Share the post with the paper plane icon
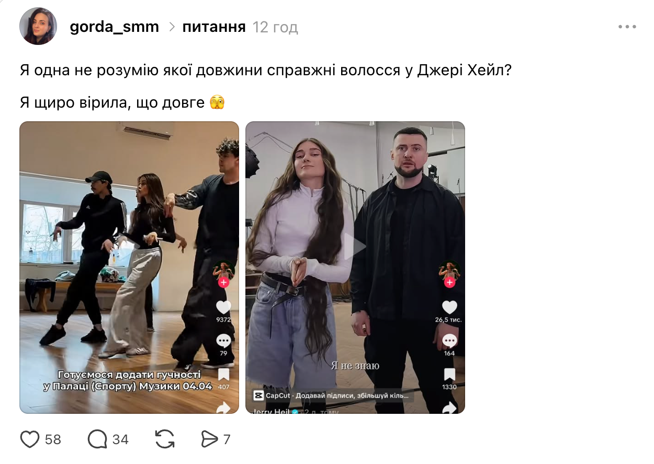 [x=209, y=439]
